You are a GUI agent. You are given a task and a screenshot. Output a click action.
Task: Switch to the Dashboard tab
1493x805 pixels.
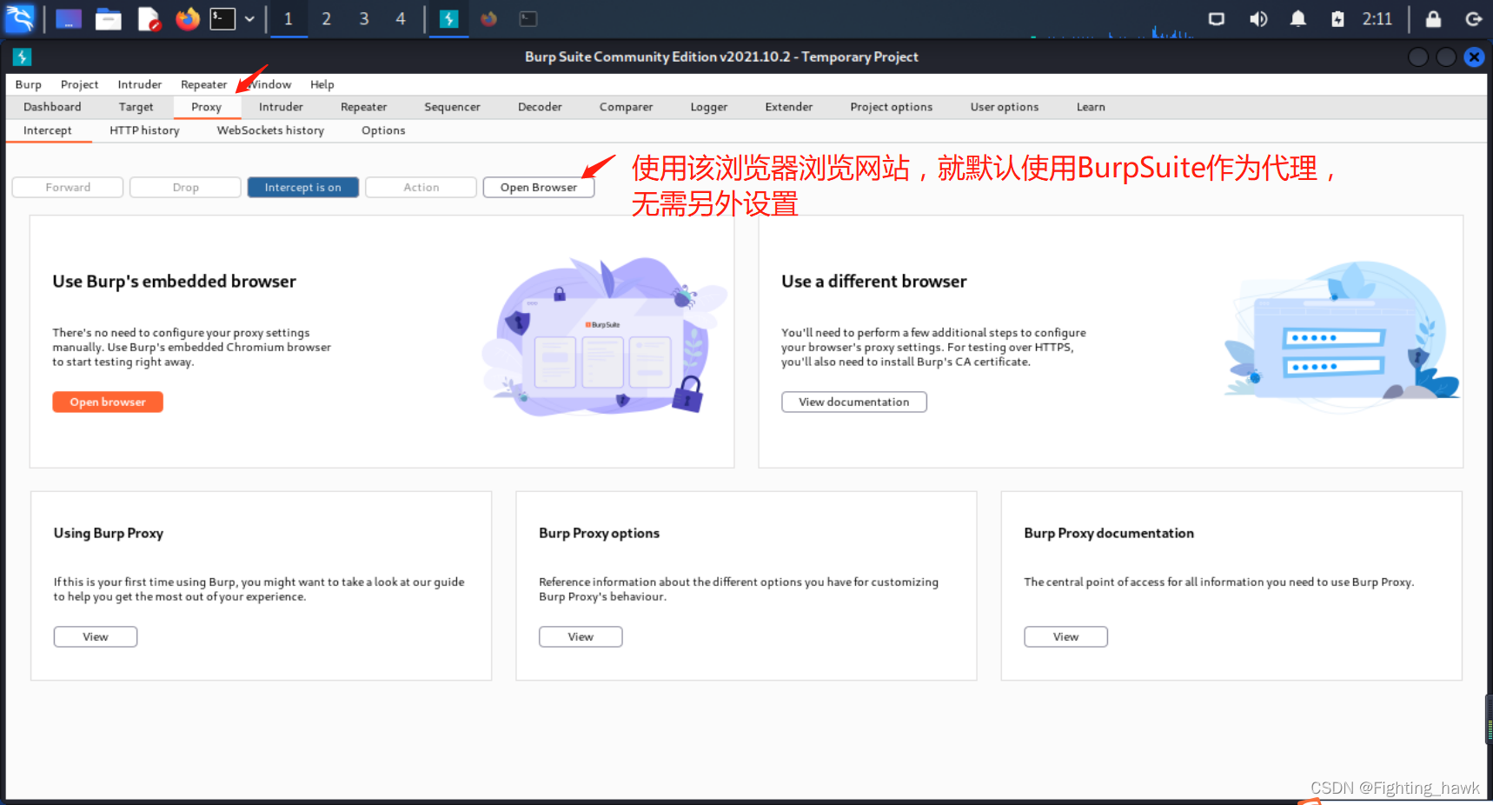[52, 107]
